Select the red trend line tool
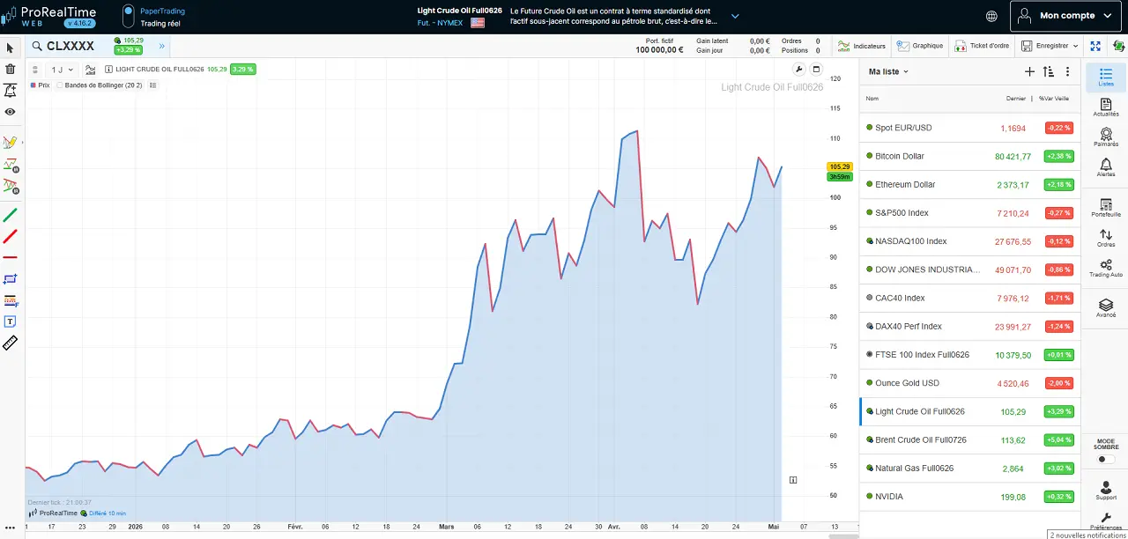The height and width of the screenshot is (539, 1128). 11,236
